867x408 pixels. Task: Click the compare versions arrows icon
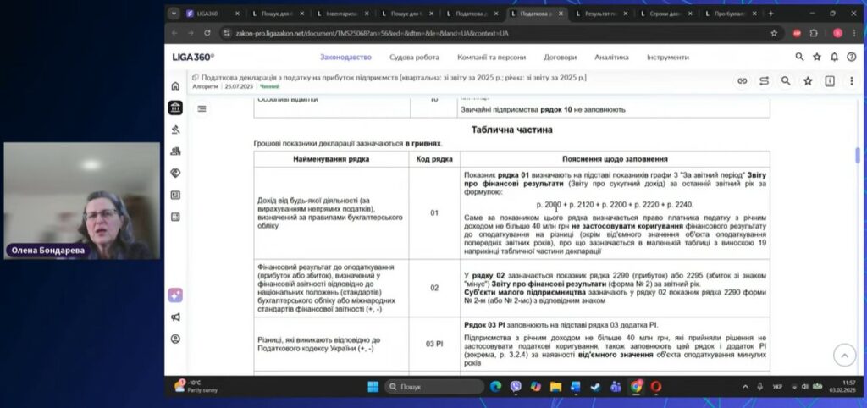[764, 81]
